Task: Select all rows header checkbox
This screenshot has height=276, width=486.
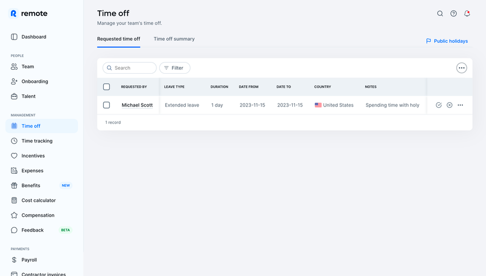Action: [107, 87]
